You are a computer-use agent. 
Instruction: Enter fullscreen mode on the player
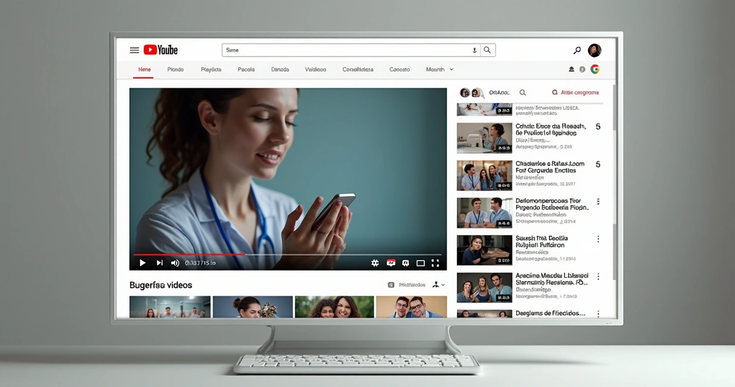coord(435,262)
